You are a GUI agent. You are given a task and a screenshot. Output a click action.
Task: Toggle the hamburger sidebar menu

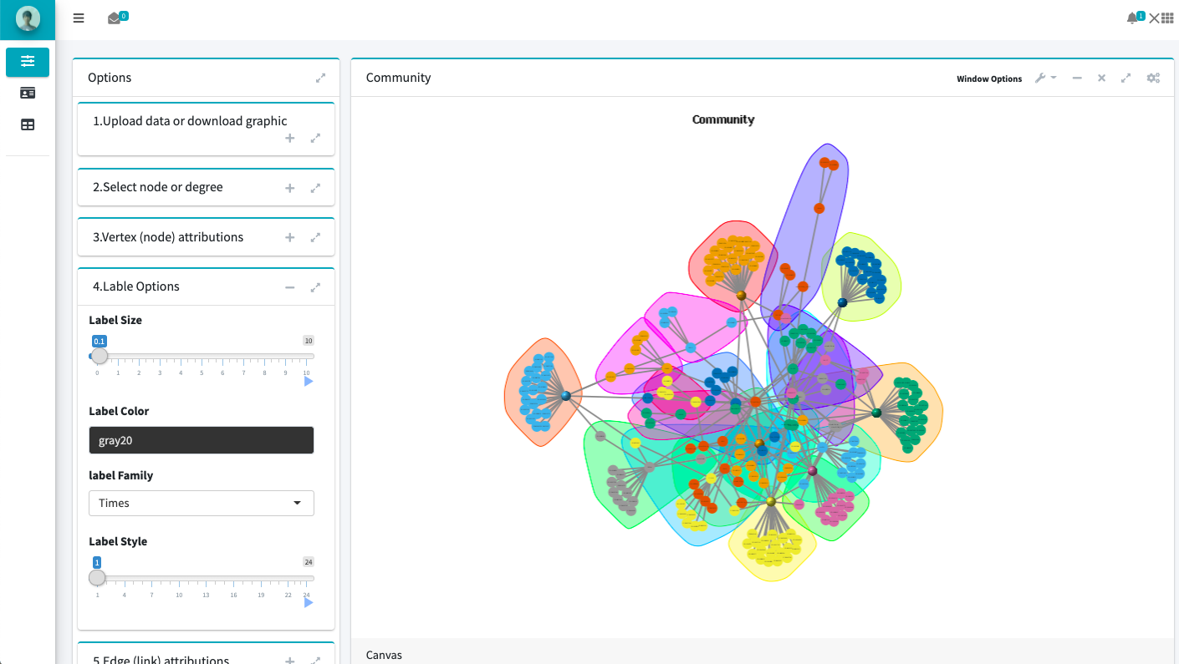coord(79,18)
